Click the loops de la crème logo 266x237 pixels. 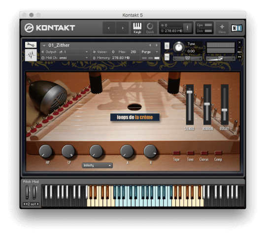pos(135,117)
